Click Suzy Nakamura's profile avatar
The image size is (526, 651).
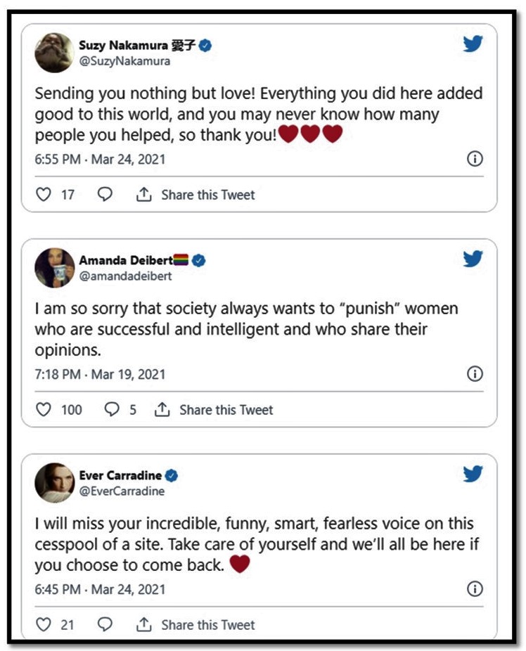point(54,53)
